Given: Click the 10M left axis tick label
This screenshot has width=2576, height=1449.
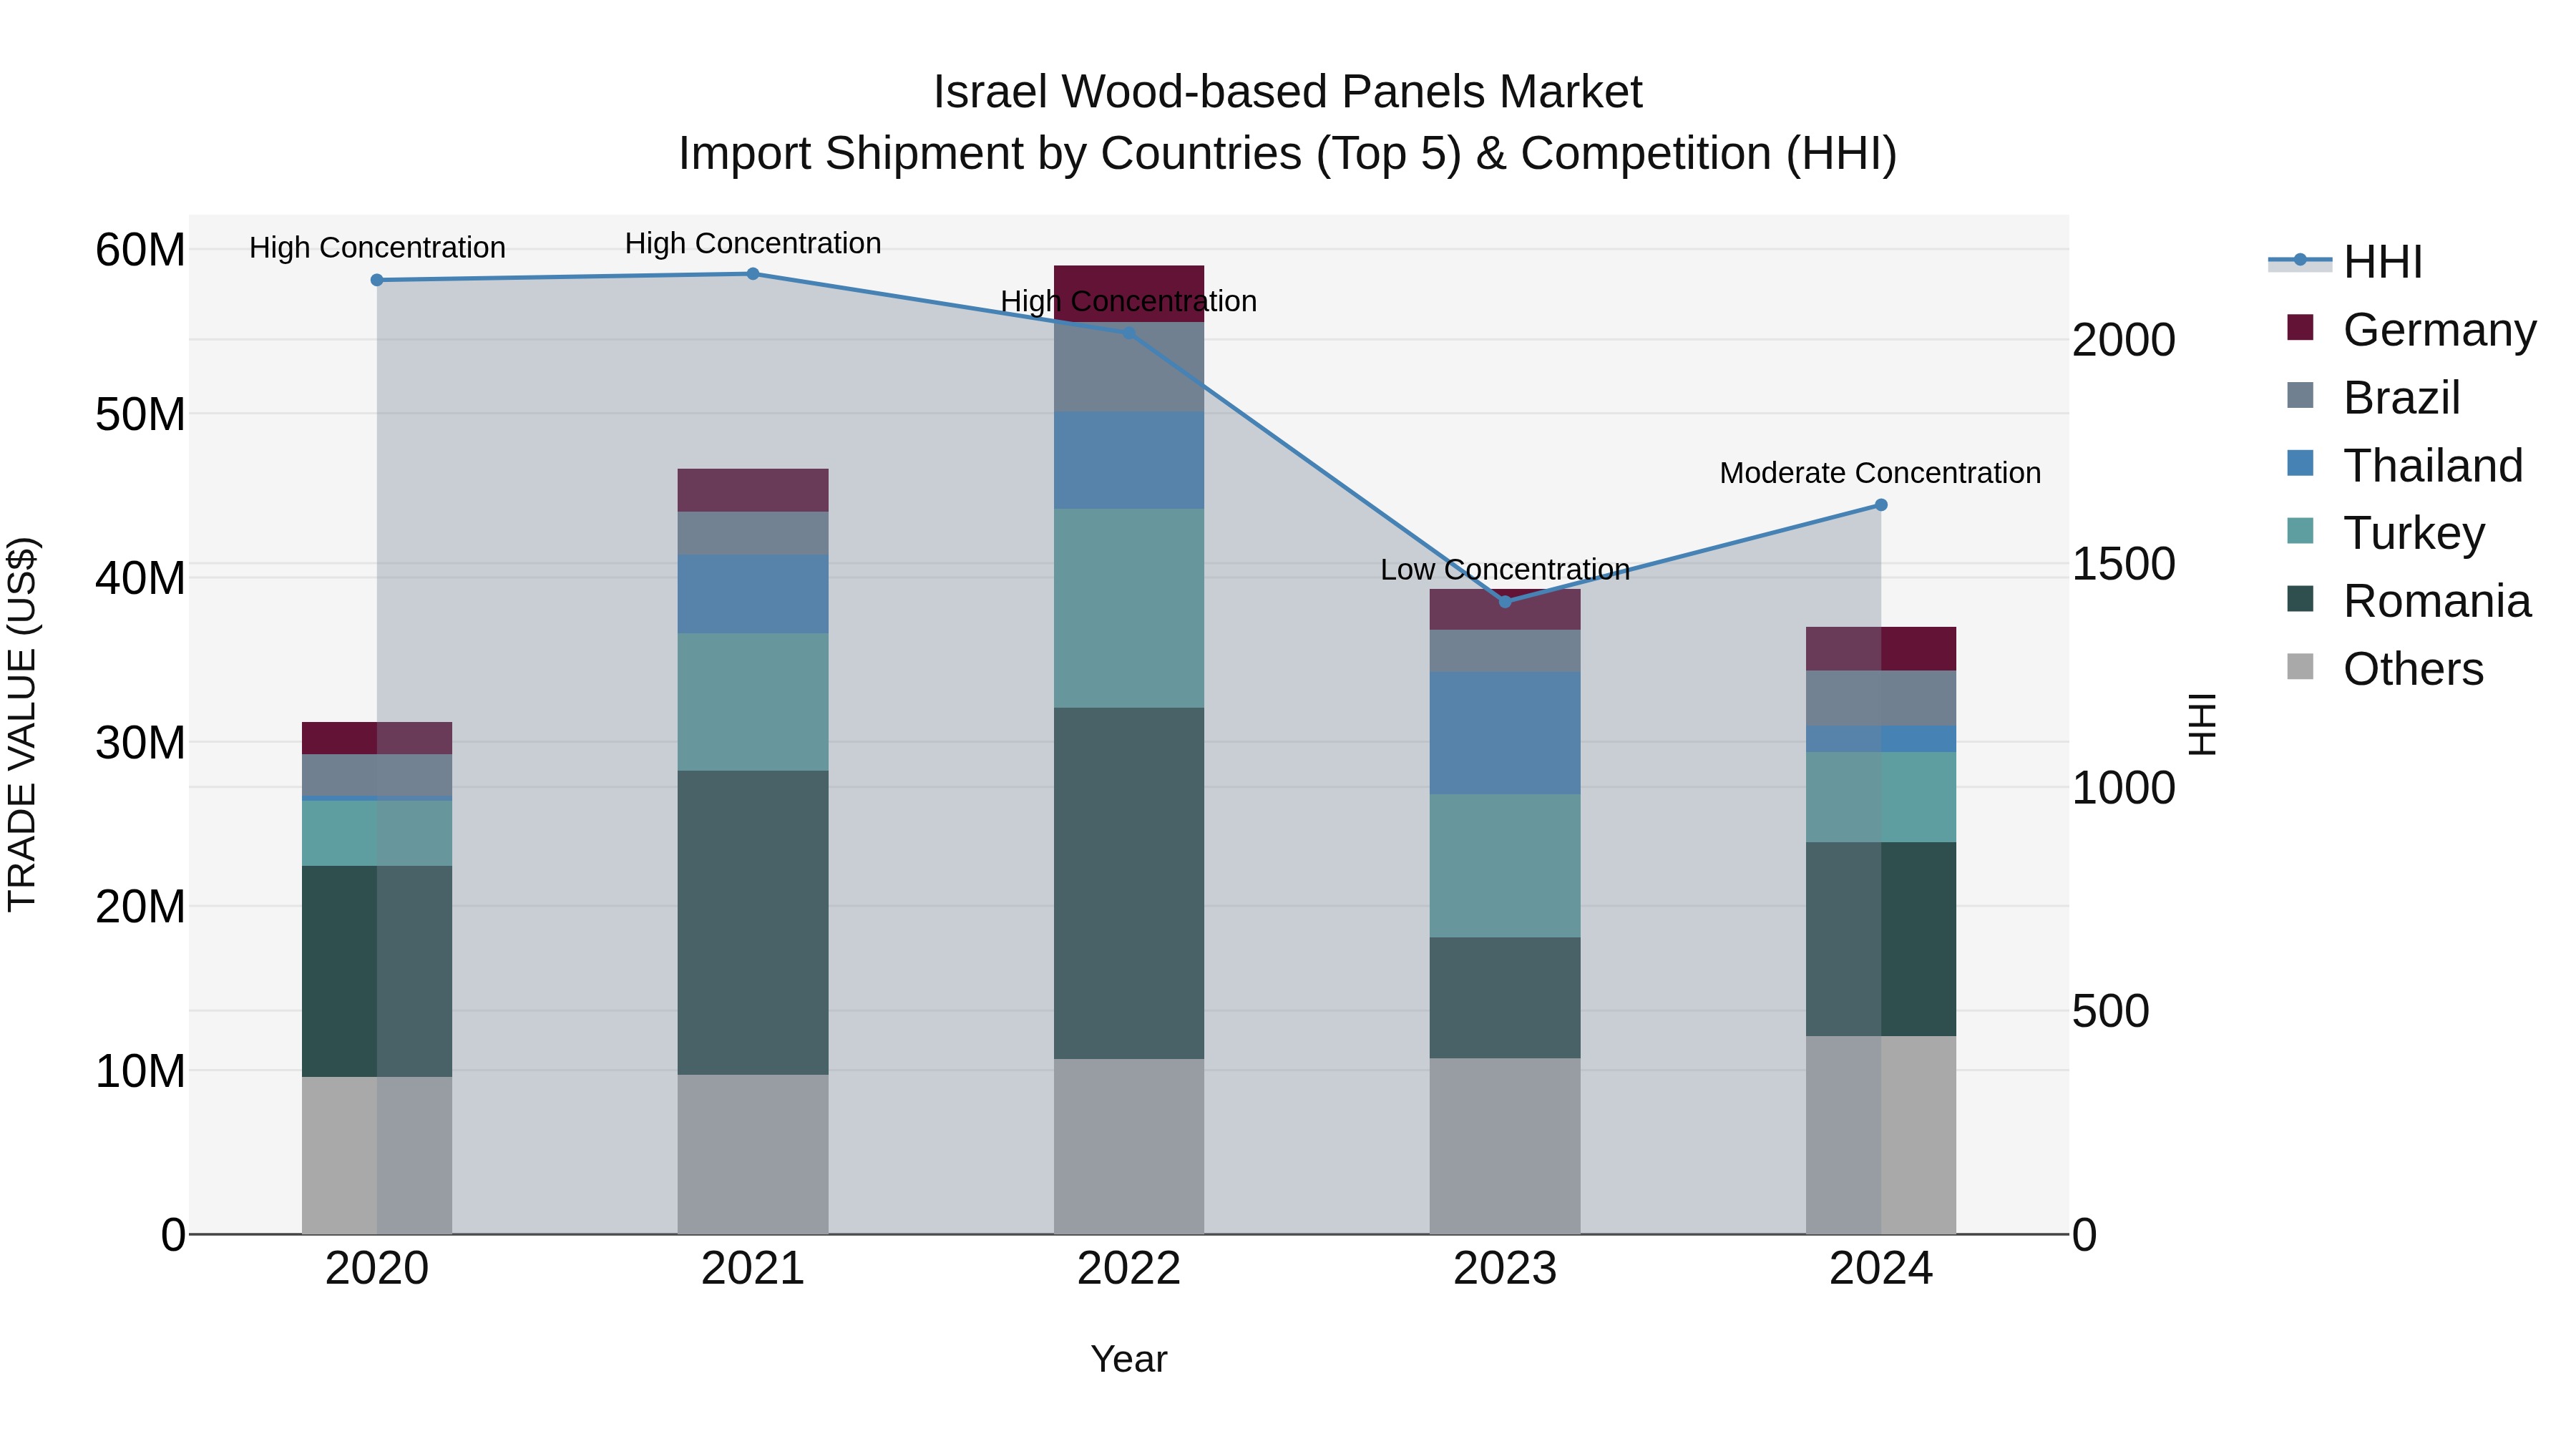Looking at the screenshot, I should (140, 1071).
